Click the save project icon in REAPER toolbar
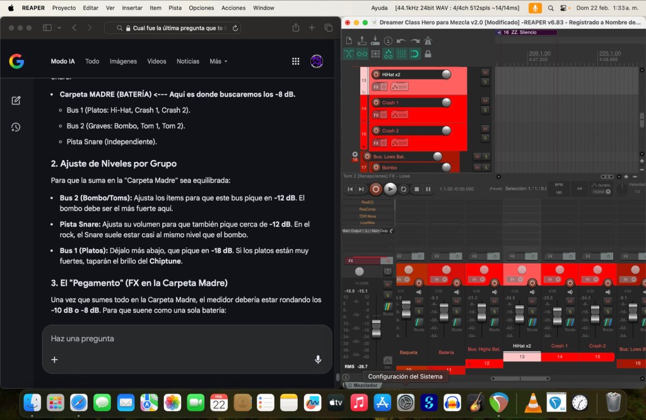Viewport: 646px width, 420px height. click(376, 41)
